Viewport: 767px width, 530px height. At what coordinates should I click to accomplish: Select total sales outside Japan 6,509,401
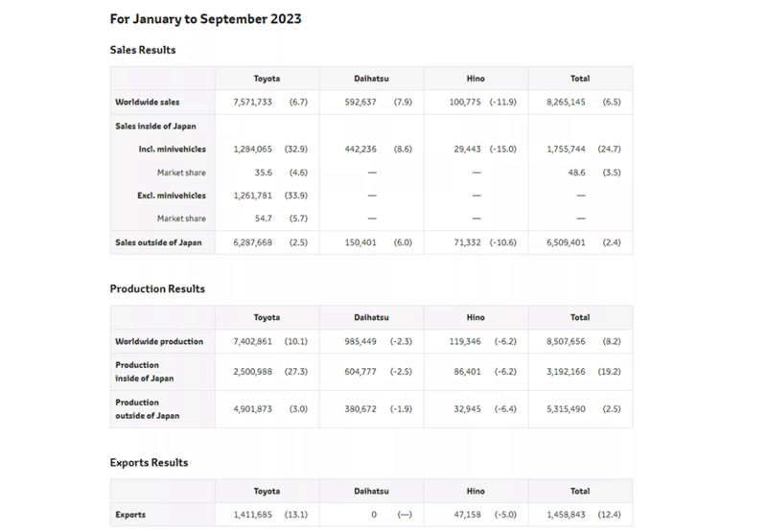tap(566, 242)
